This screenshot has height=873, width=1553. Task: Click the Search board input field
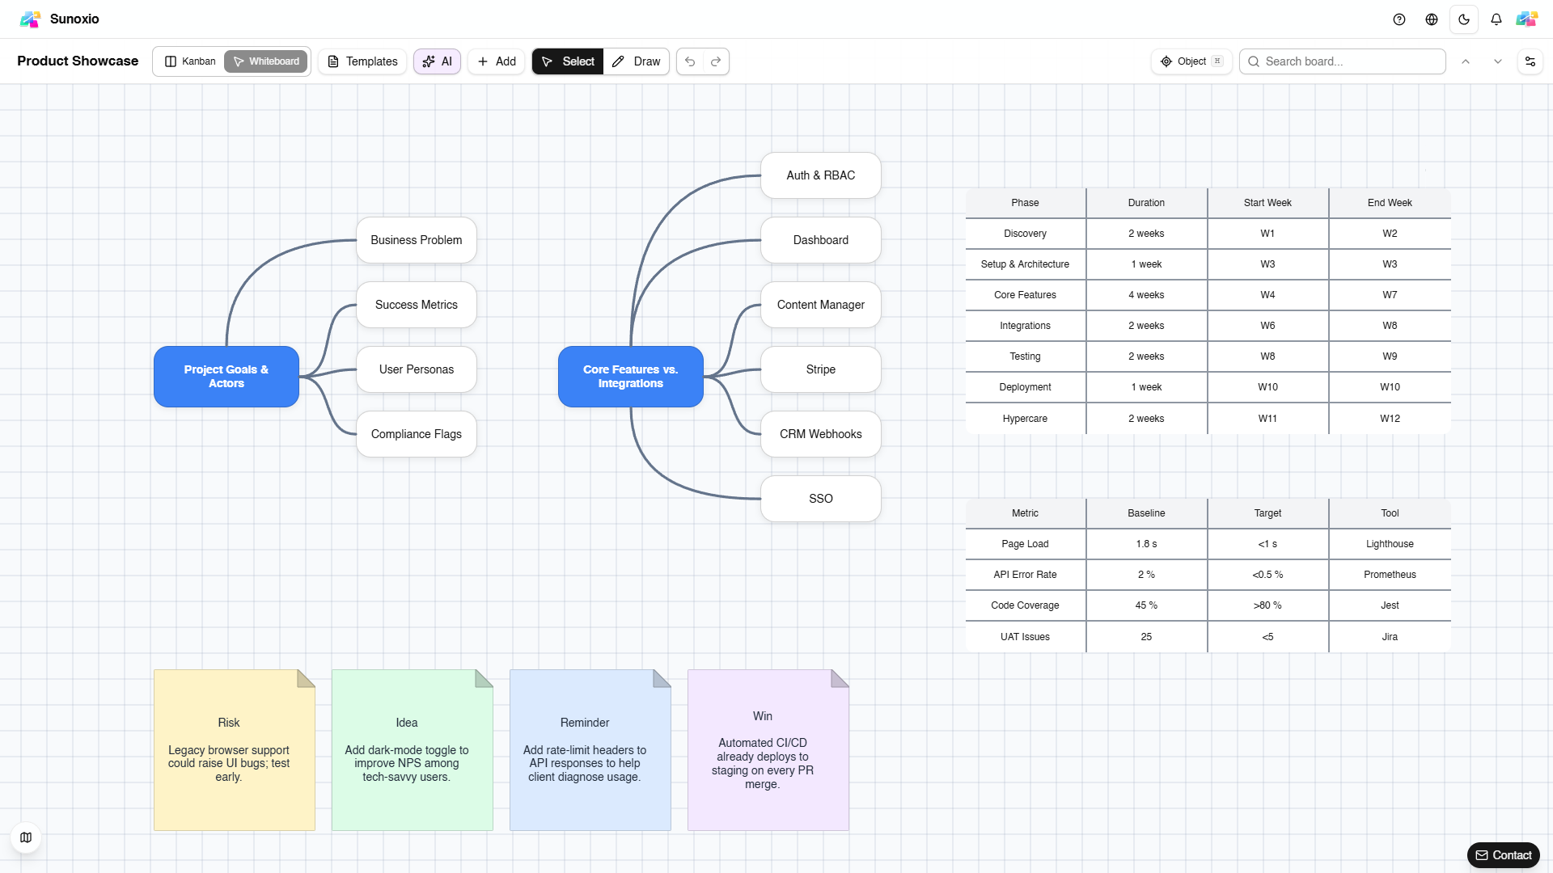(1351, 61)
